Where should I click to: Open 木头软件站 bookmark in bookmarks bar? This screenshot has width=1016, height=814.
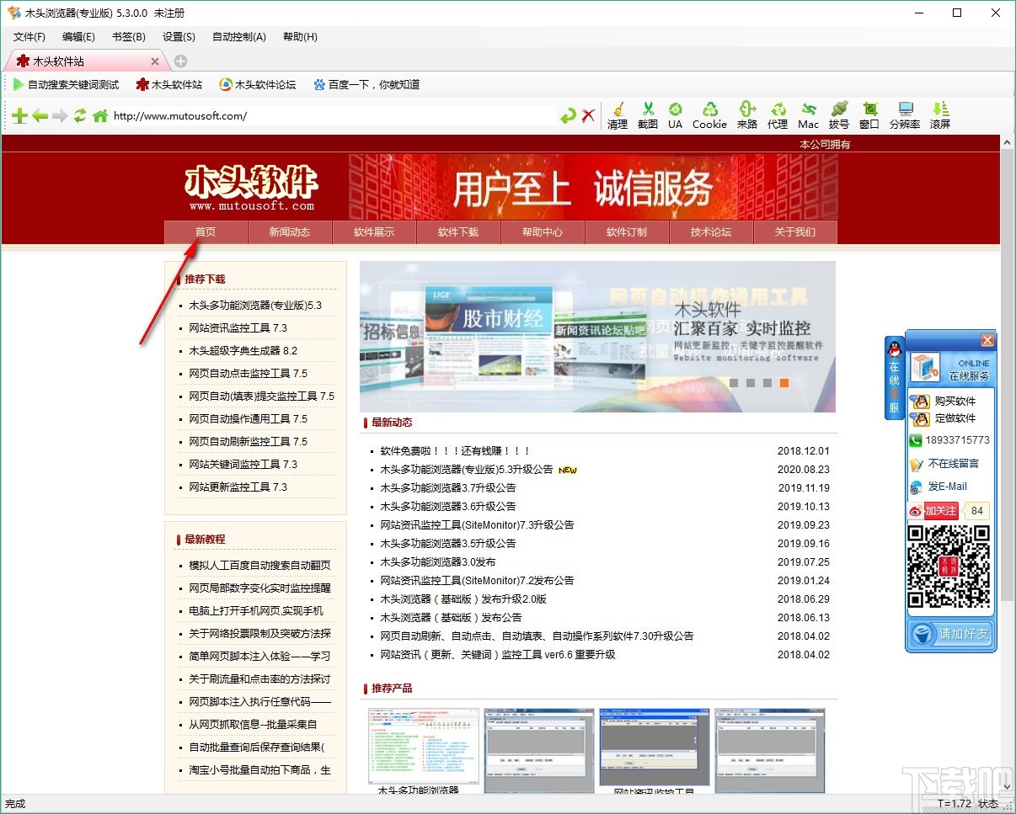tap(169, 84)
